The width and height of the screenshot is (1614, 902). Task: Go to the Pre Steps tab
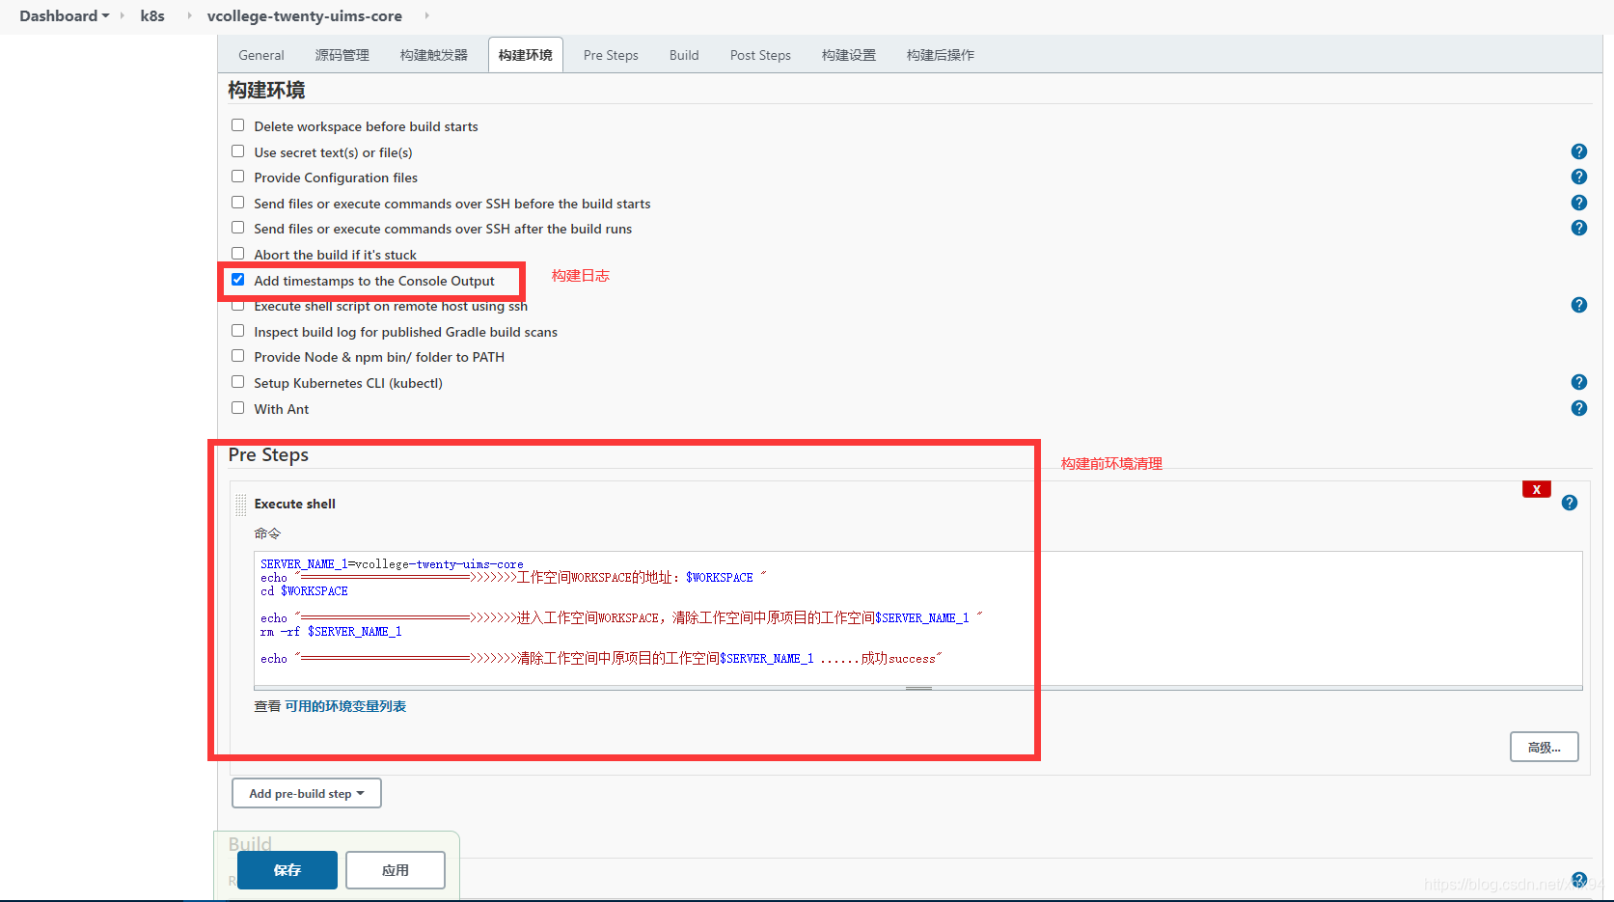[x=611, y=55]
